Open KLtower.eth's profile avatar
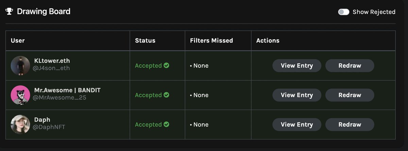The image size is (408, 151). point(20,66)
